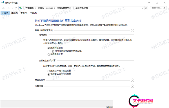Open the address bar history dropdown
This screenshot has width=169, height=108.
point(143,8)
